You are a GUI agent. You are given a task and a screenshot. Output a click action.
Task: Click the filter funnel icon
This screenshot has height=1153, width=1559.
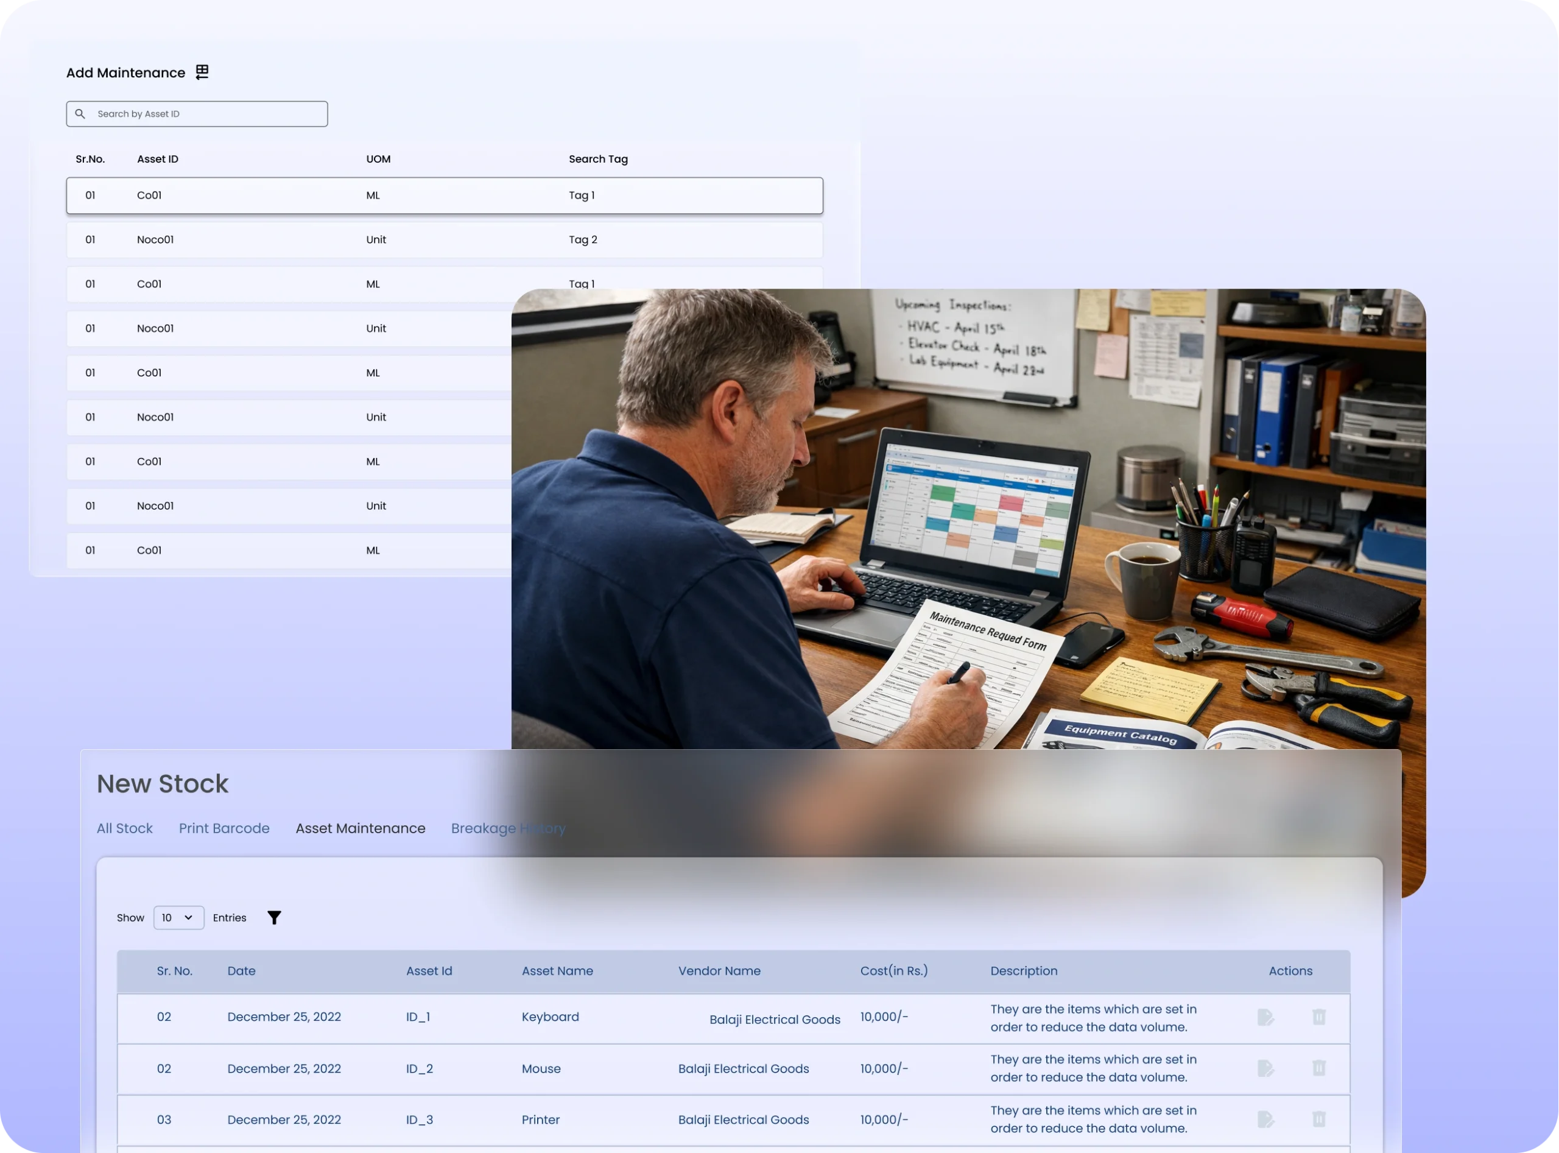tap(274, 917)
